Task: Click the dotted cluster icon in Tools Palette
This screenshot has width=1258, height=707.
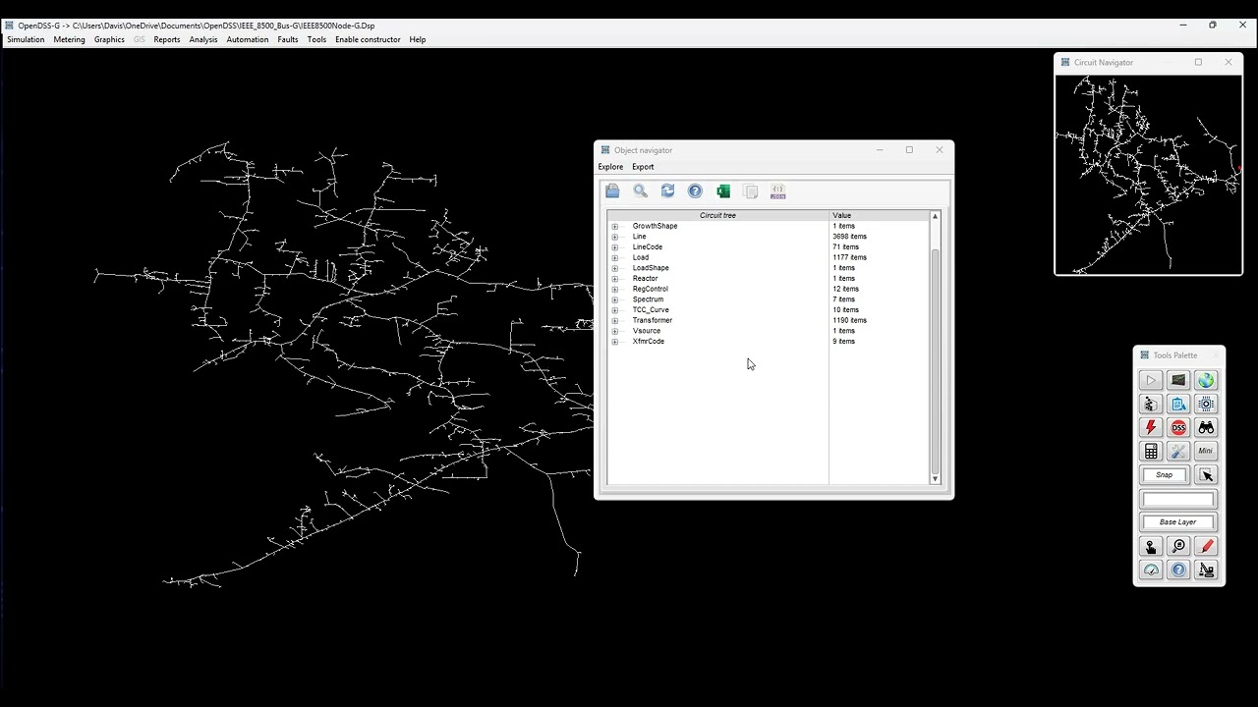Action: [x=1151, y=404]
